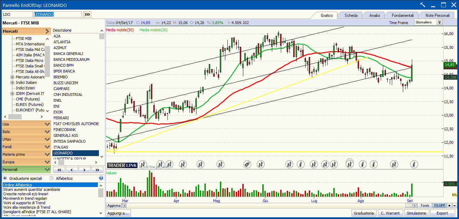This screenshot has height=219, width=459.
Task: Go to previous stock with single-left arrow
Action: [72, 170]
